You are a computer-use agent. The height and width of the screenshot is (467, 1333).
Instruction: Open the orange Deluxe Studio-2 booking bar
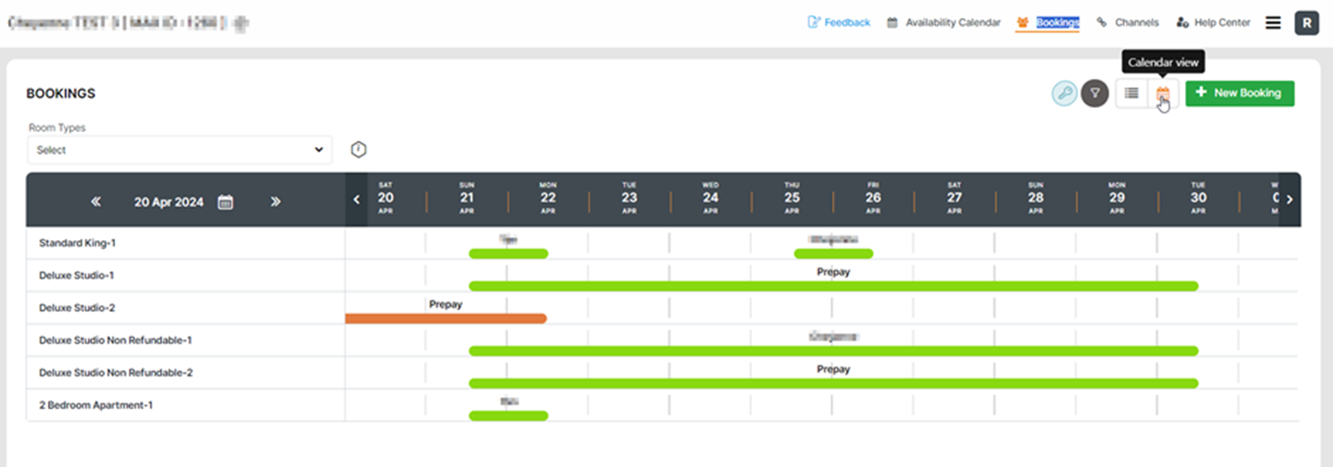click(446, 318)
